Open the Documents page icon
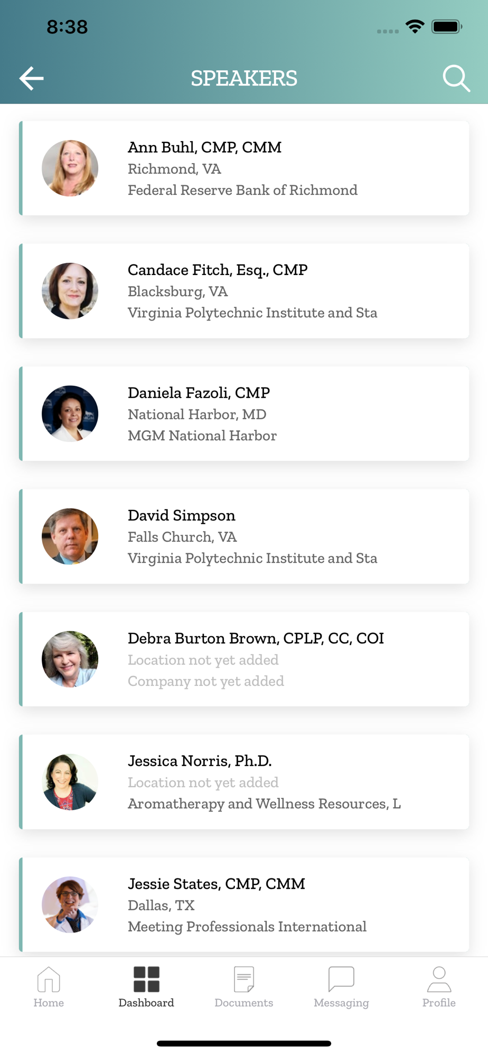The width and height of the screenshot is (488, 1056). 244,979
